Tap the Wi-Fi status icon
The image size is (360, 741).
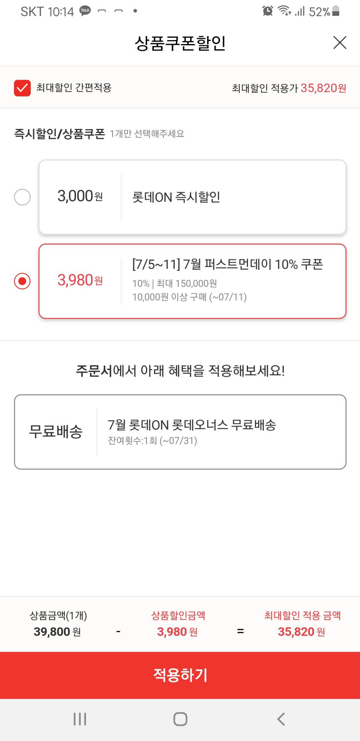[284, 11]
